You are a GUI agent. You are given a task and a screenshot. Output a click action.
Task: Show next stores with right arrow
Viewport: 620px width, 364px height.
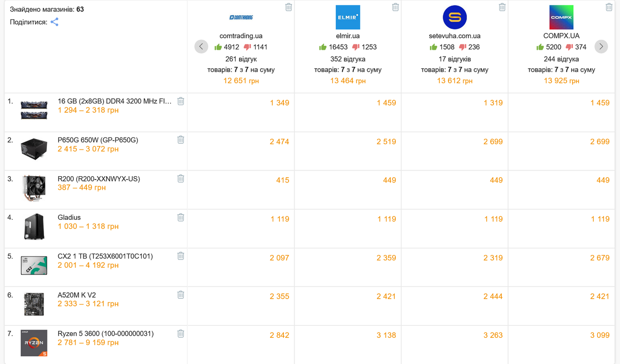601,47
